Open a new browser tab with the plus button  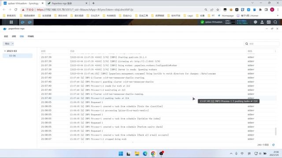click(x=93, y=3)
